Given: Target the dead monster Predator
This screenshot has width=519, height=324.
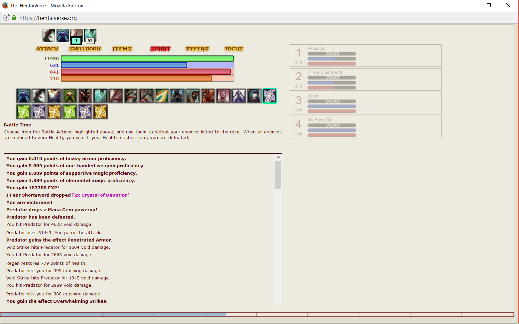Looking at the screenshot, I should coord(366,56).
